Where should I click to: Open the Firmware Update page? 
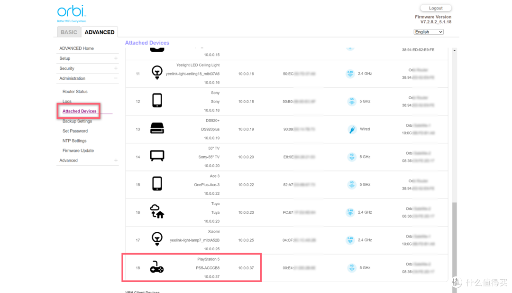78,151
